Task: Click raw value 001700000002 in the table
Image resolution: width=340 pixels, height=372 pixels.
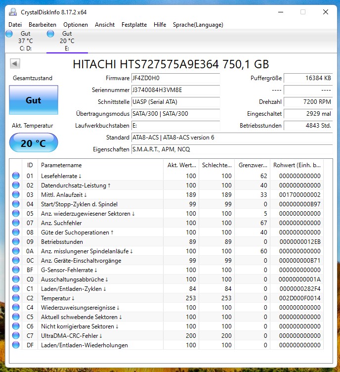Action: 299,195
